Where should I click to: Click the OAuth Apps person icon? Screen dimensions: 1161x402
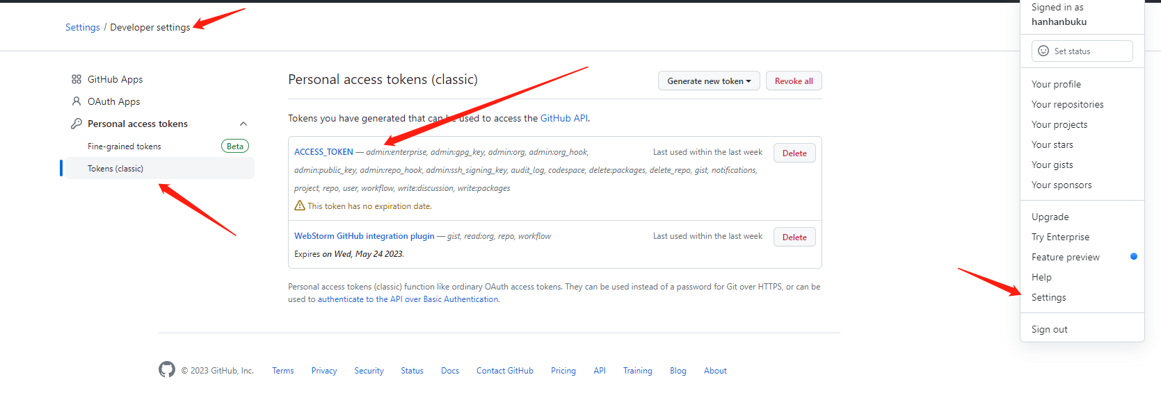pyautogui.click(x=77, y=101)
